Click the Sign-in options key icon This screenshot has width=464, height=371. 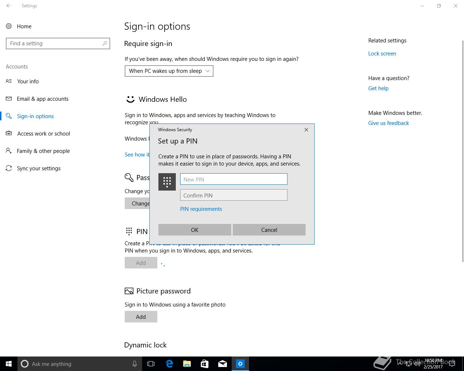tap(9, 116)
